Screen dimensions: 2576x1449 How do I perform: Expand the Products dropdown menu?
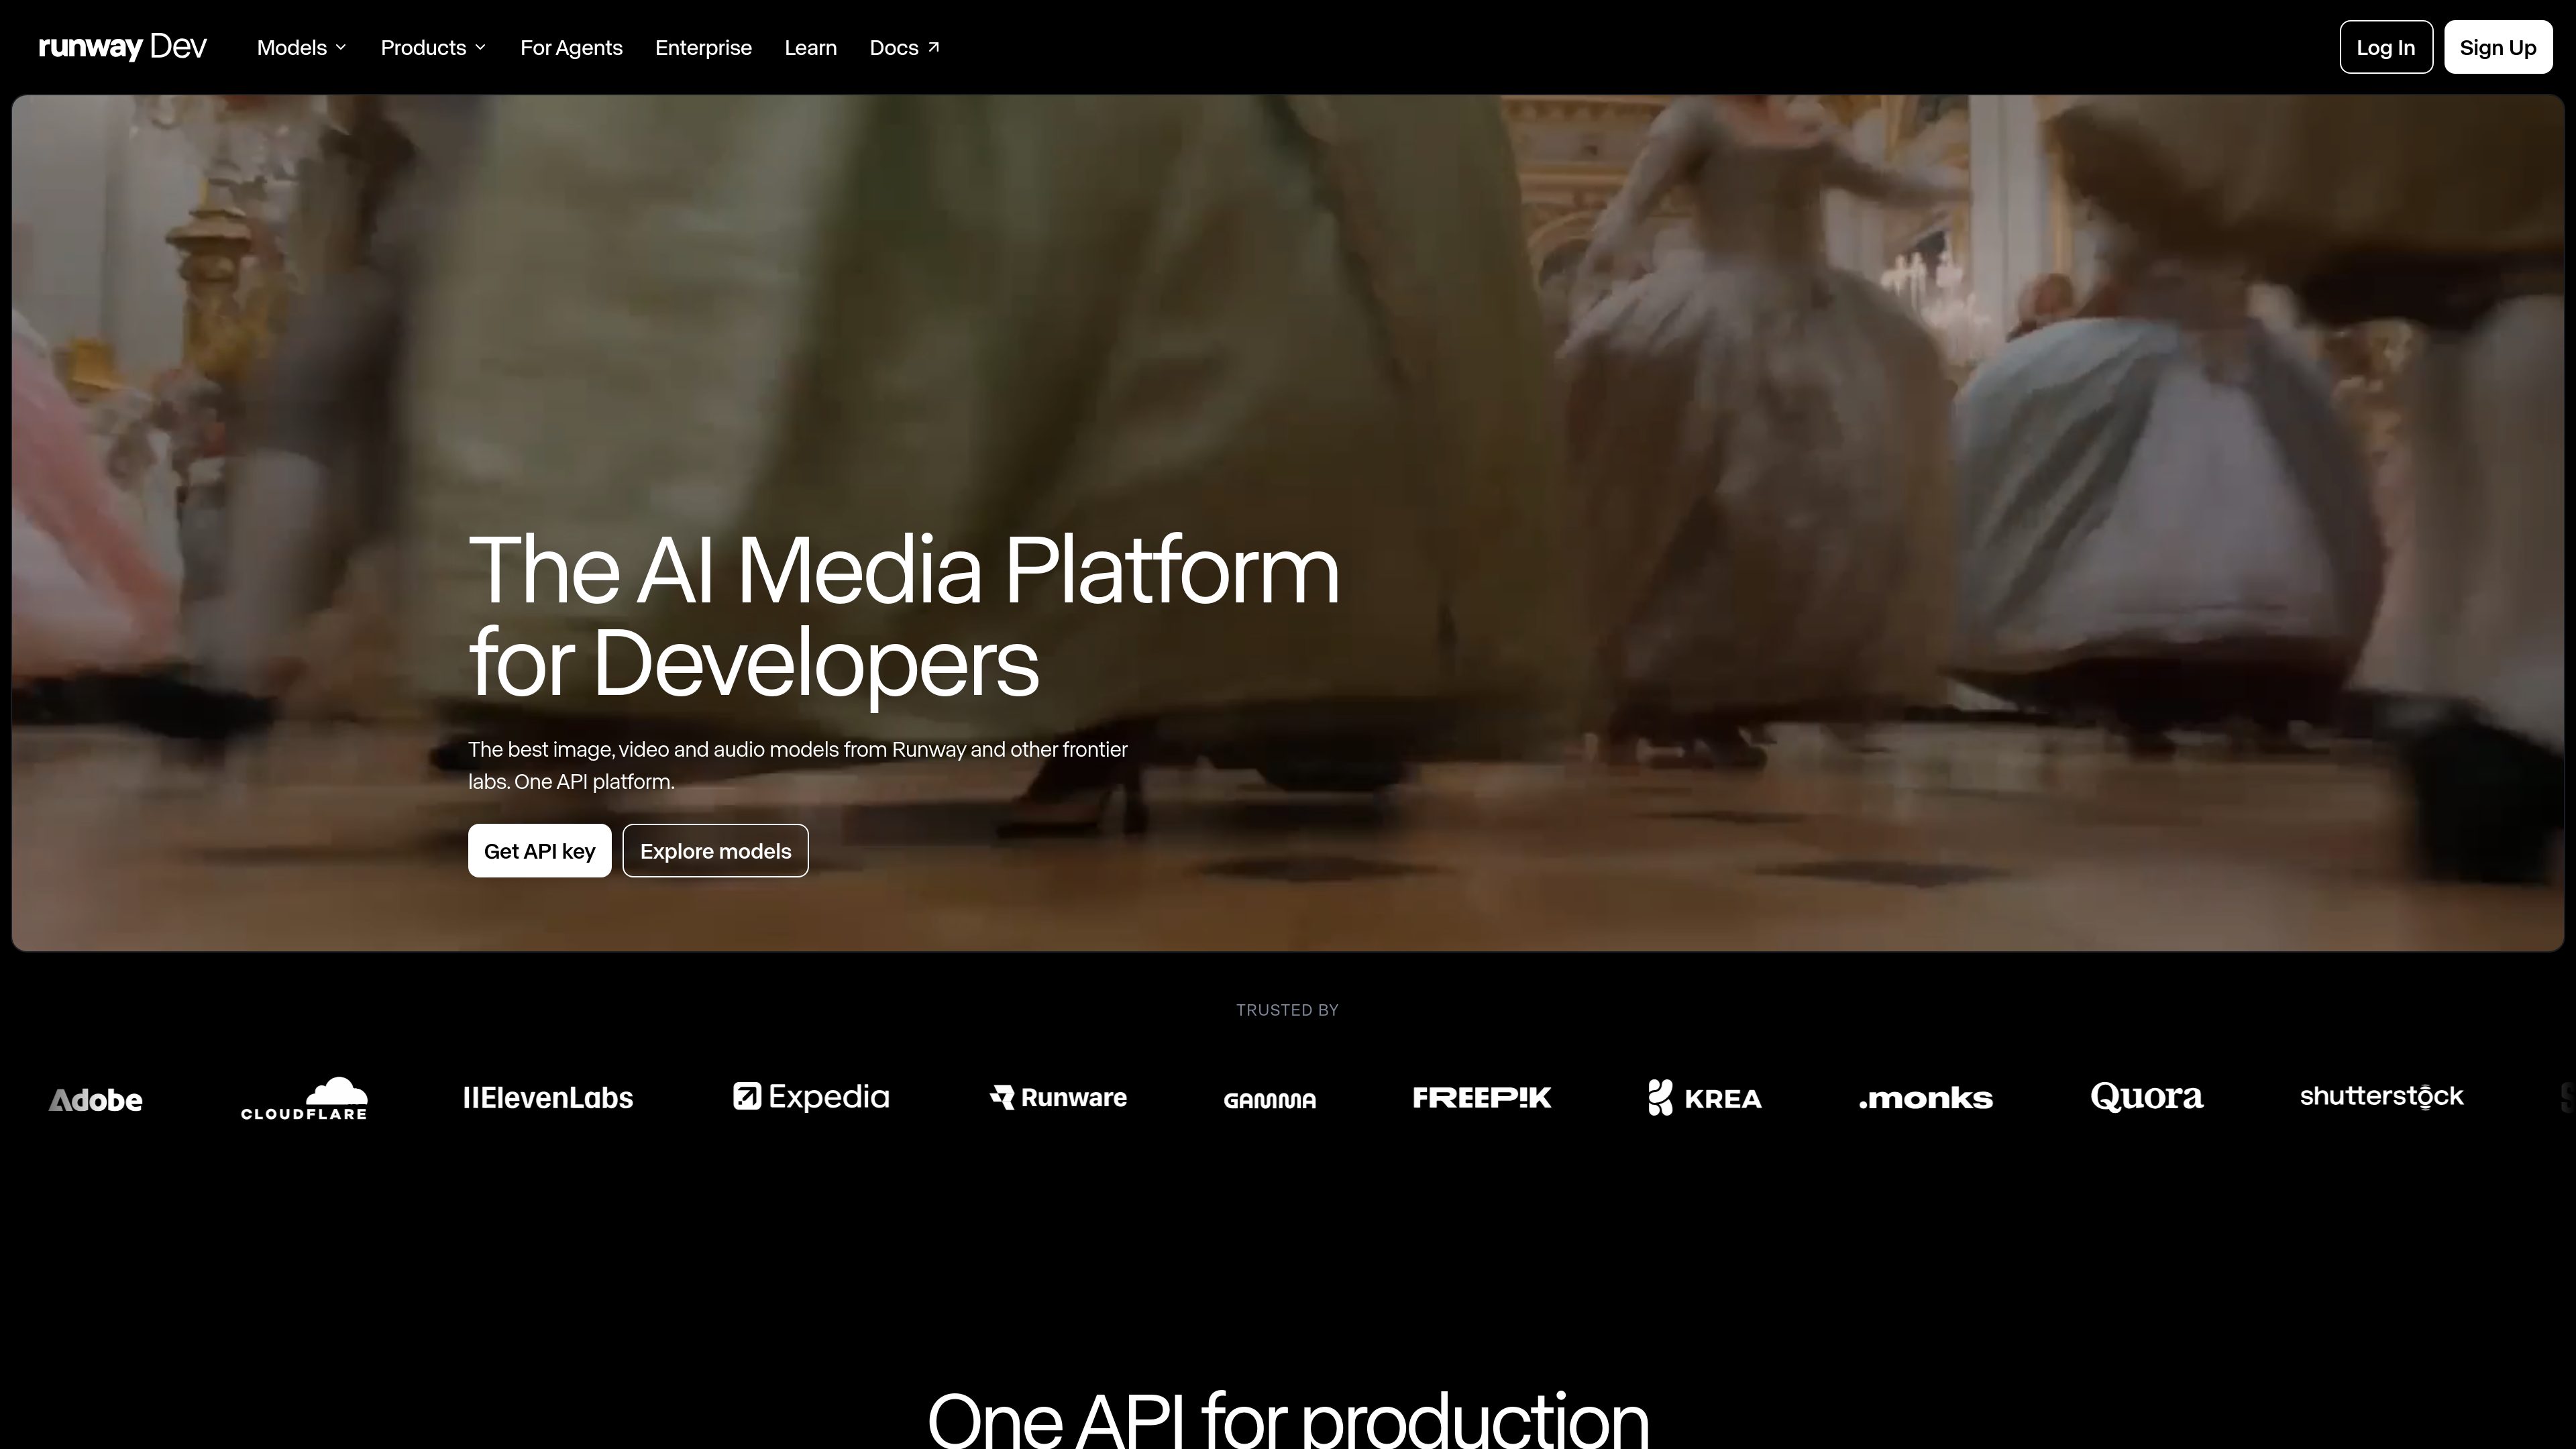coord(433,47)
